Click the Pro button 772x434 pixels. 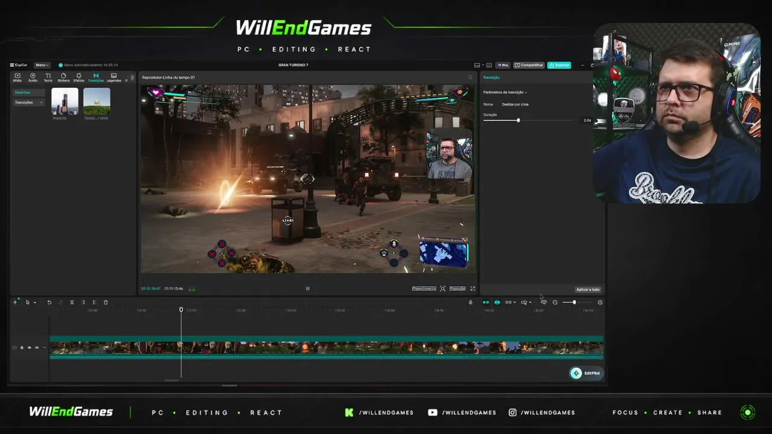point(503,65)
